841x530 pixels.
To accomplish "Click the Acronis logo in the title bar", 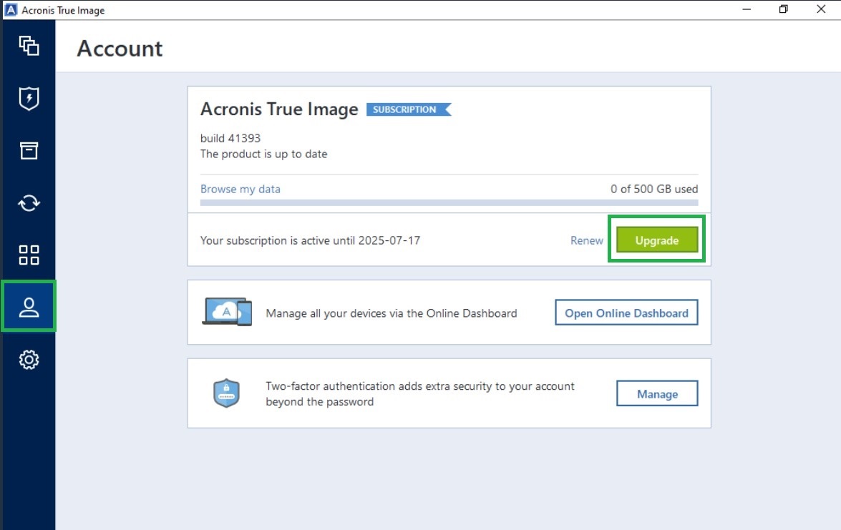I will tap(10, 10).
